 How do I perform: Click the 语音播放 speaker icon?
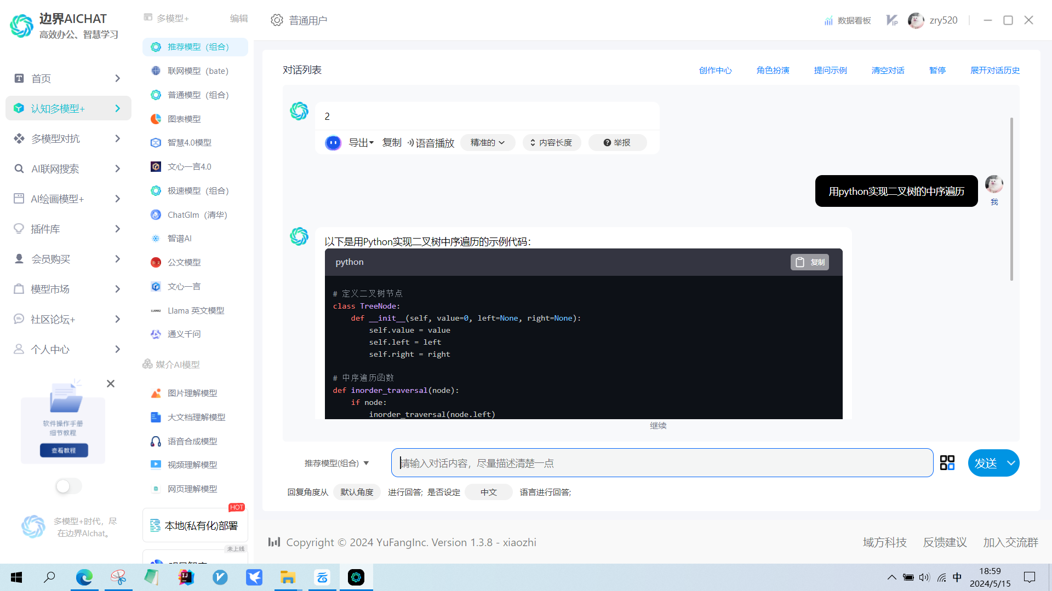coord(410,143)
